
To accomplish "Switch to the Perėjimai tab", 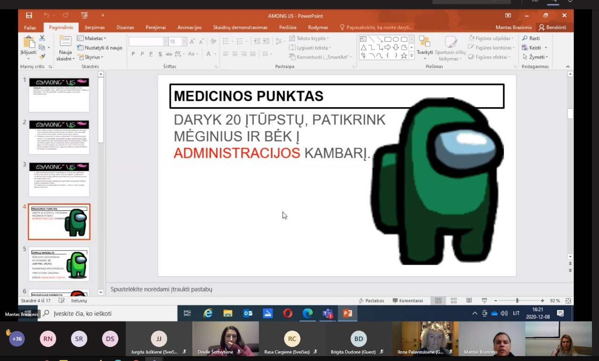I will (155, 28).
